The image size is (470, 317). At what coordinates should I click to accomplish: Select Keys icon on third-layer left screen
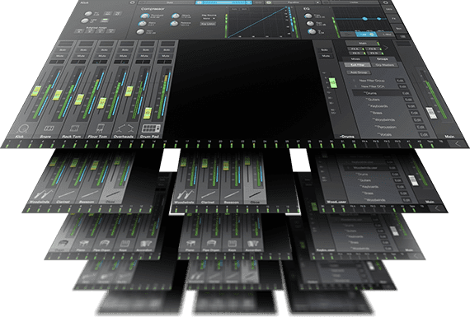click(125, 243)
